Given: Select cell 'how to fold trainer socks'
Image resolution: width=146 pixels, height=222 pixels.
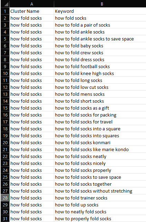Looking at the screenshot, I should coord(100,198).
